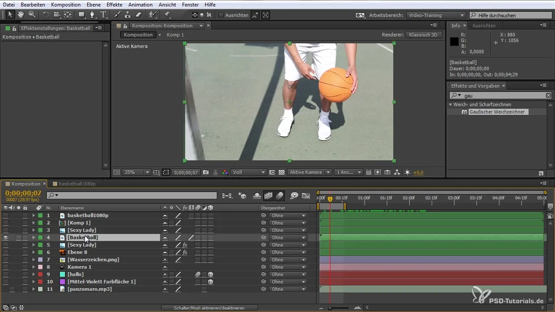Toggle effects fx switch on Ebene 8

pos(185,252)
